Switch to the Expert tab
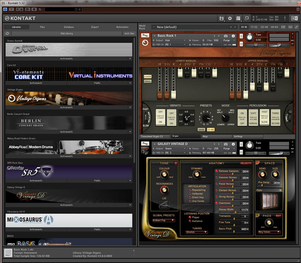 pos(95,27)
